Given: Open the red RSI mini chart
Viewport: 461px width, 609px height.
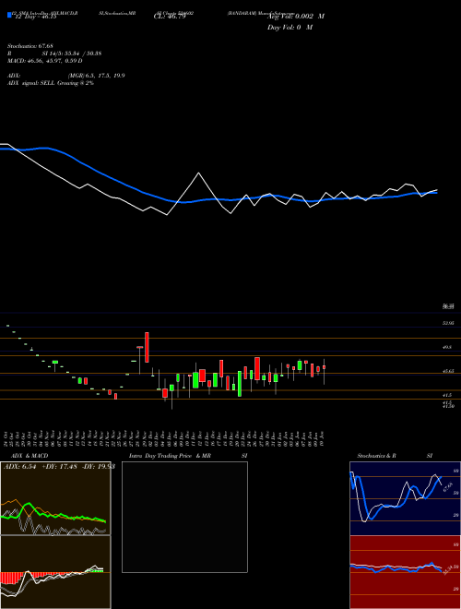Looking at the screenshot, I should pyautogui.click(x=405, y=572).
